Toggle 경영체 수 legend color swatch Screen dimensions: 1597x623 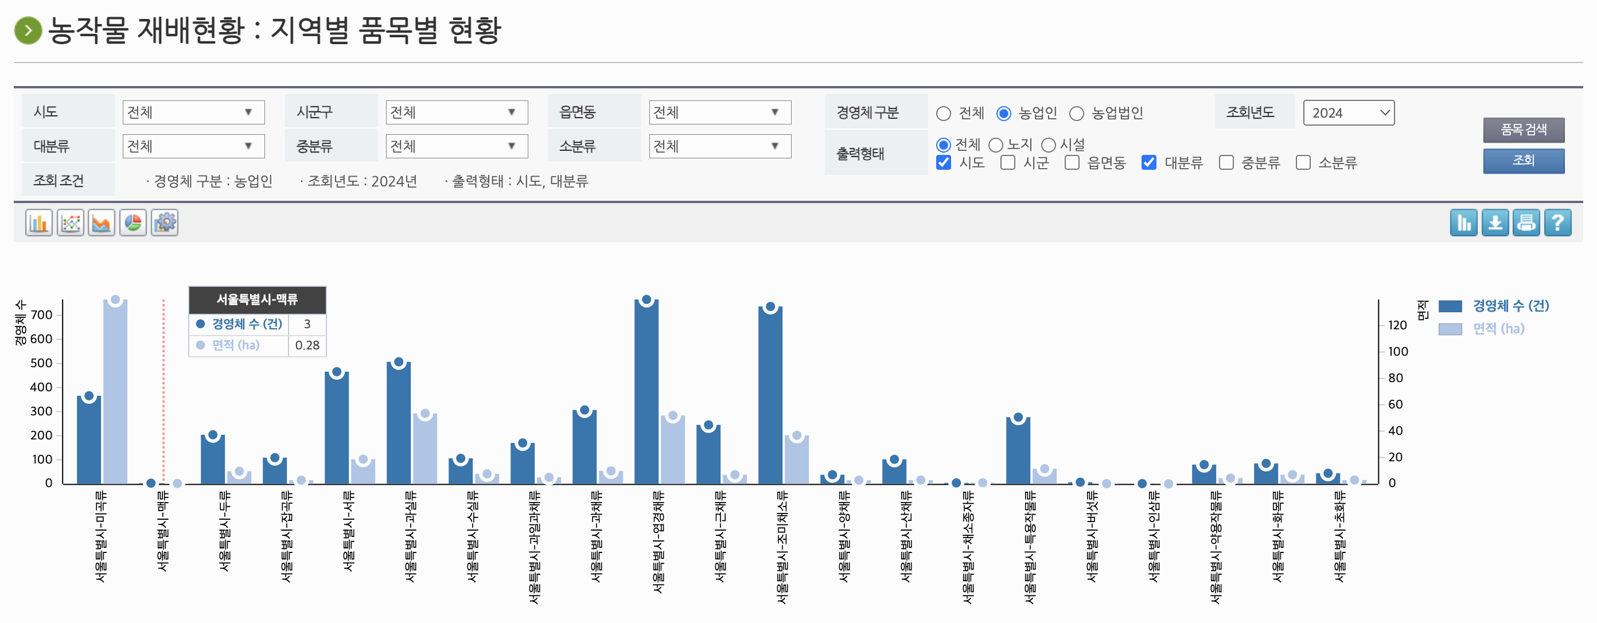(x=1450, y=306)
